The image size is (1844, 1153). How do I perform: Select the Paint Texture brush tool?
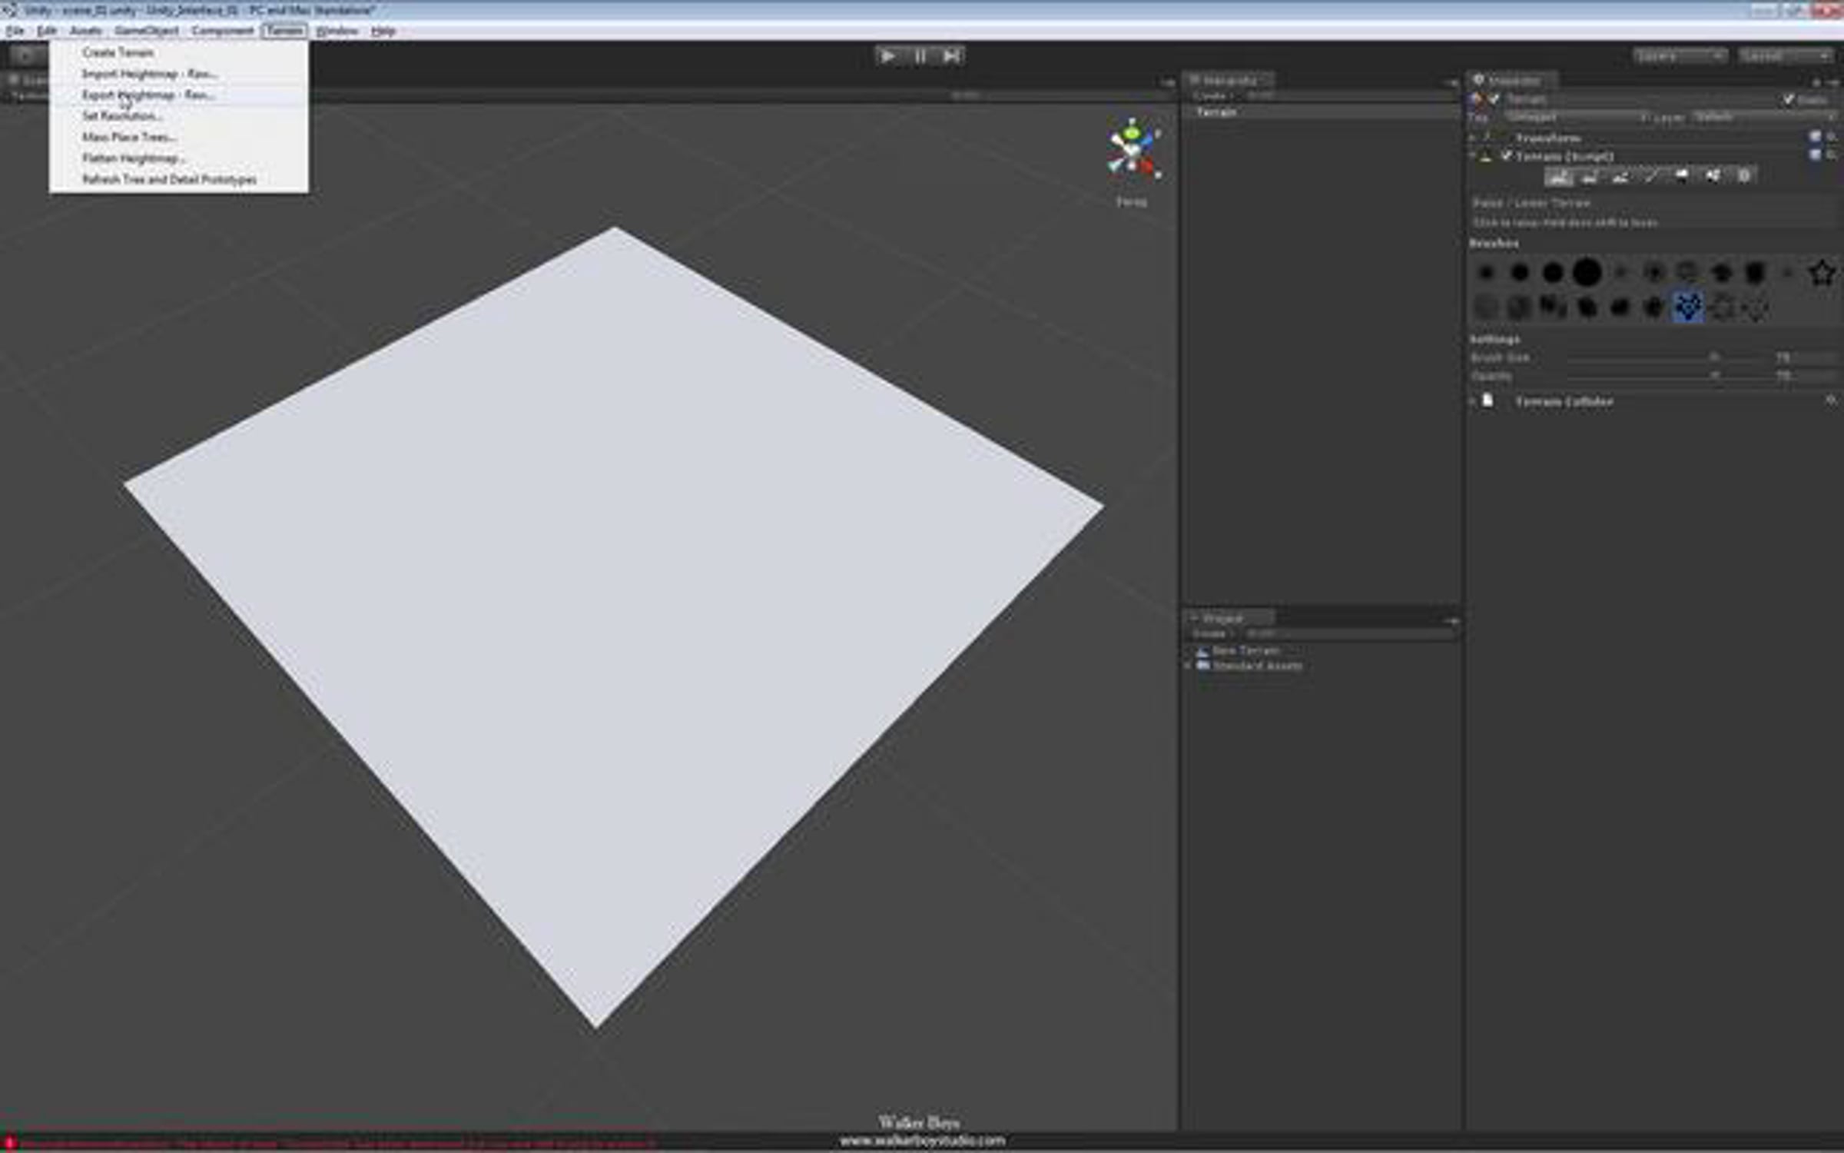(1650, 177)
